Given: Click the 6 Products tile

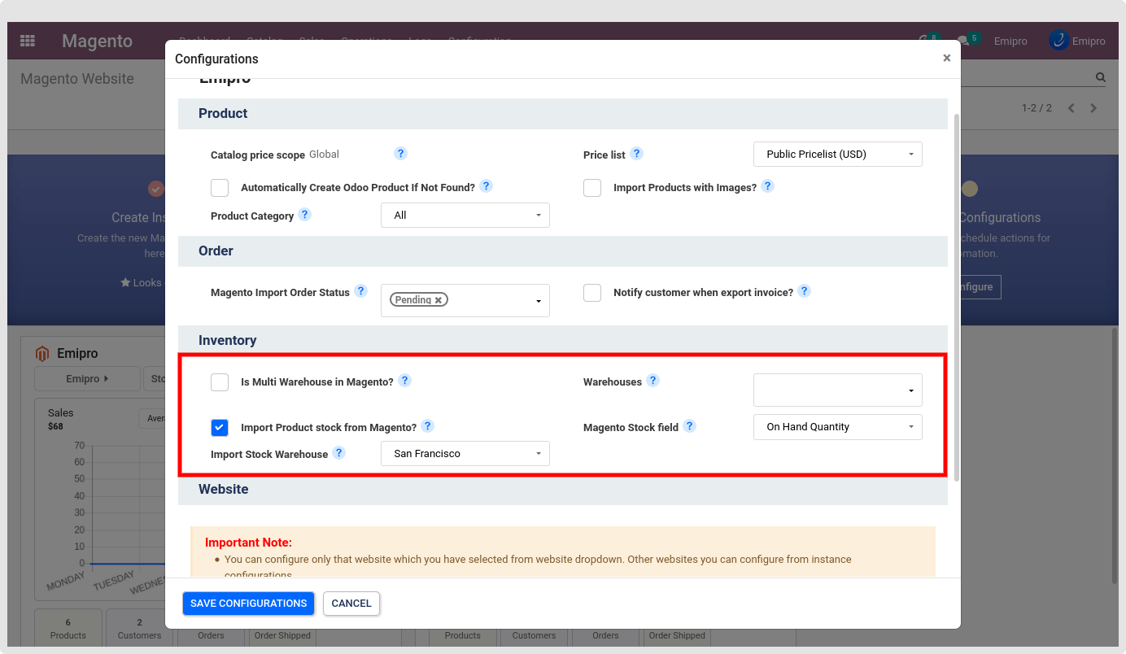Looking at the screenshot, I should [68, 629].
